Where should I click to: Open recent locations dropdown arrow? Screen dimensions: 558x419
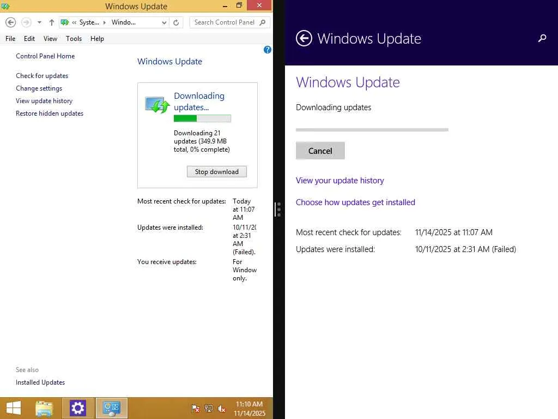coord(39,22)
